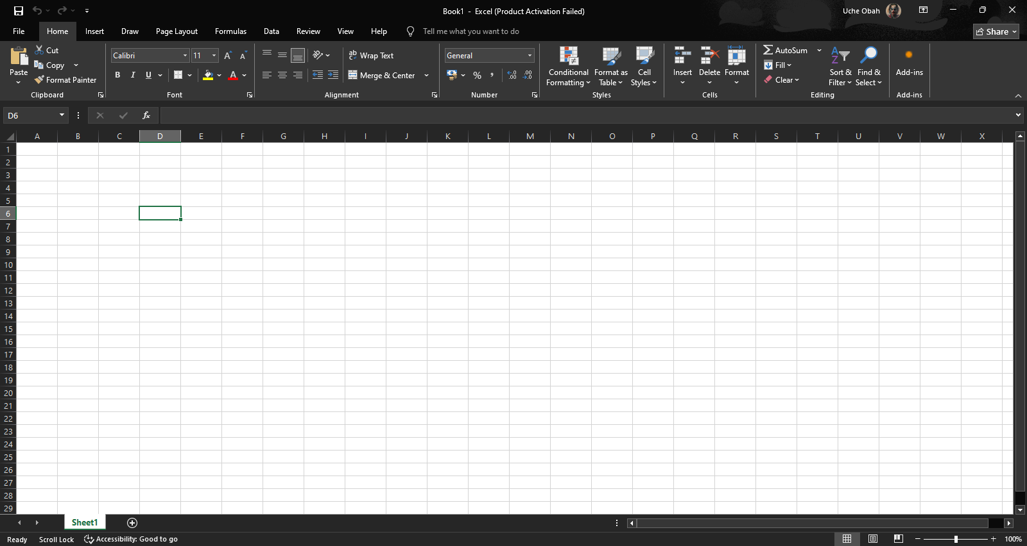Cut selection with the scissors icon
The height and width of the screenshot is (546, 1027).
[39, 50]
